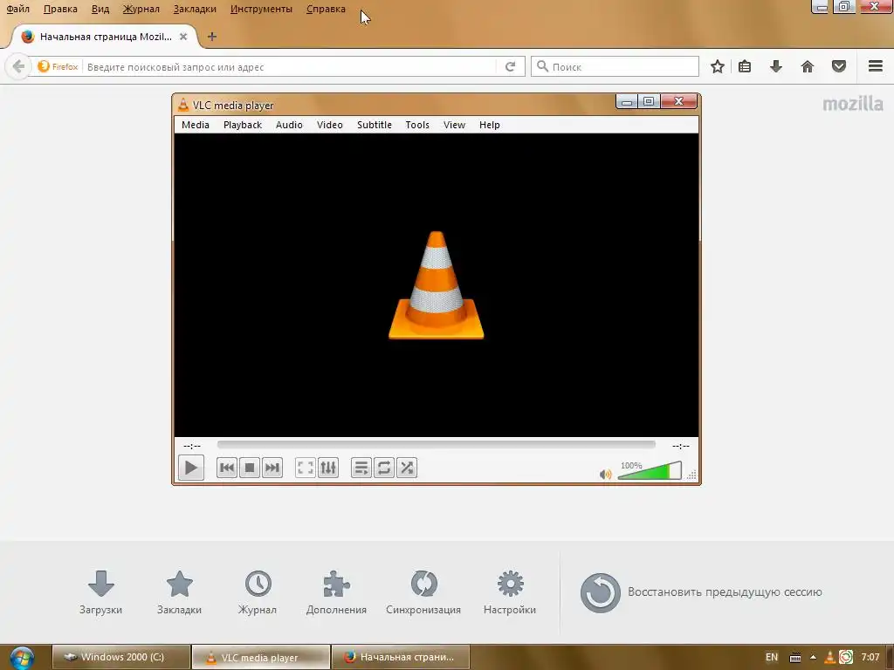
Task: Open Firefox downloads arrow icon
Action: [775, 66]
